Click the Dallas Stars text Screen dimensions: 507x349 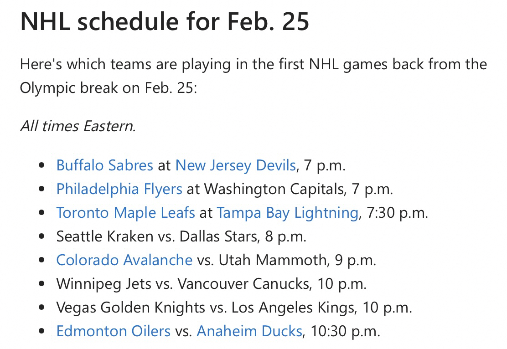217,236
